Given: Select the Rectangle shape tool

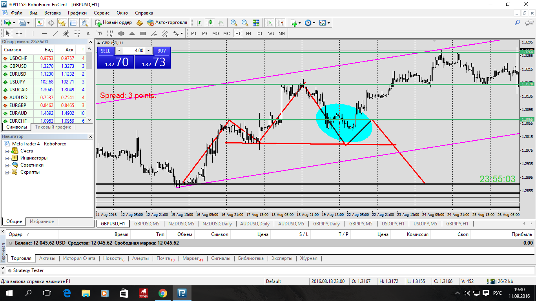Looking at the screenshot, I should (x=143, y=33).
